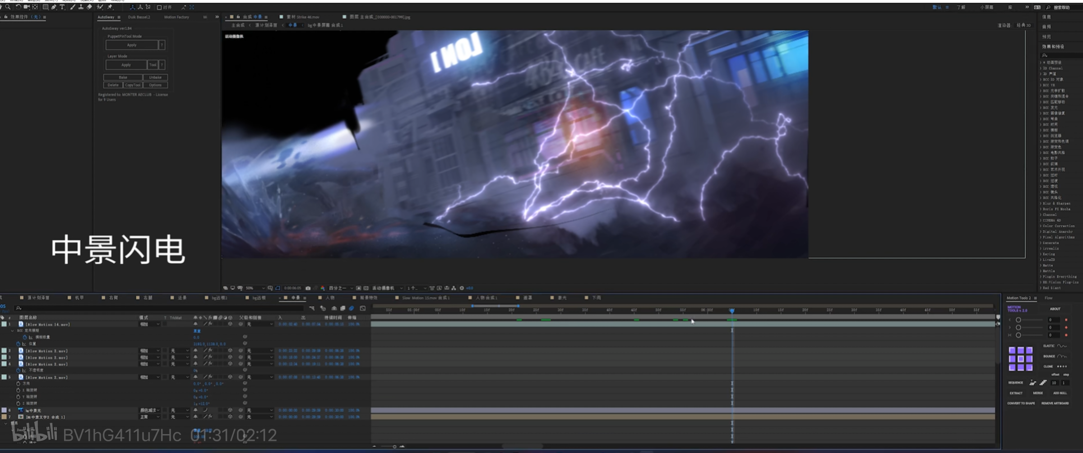Toggle the fx switch on layer 7
Screen dimensions: 1083x453
pyautogui.click(x=210, y=417)
